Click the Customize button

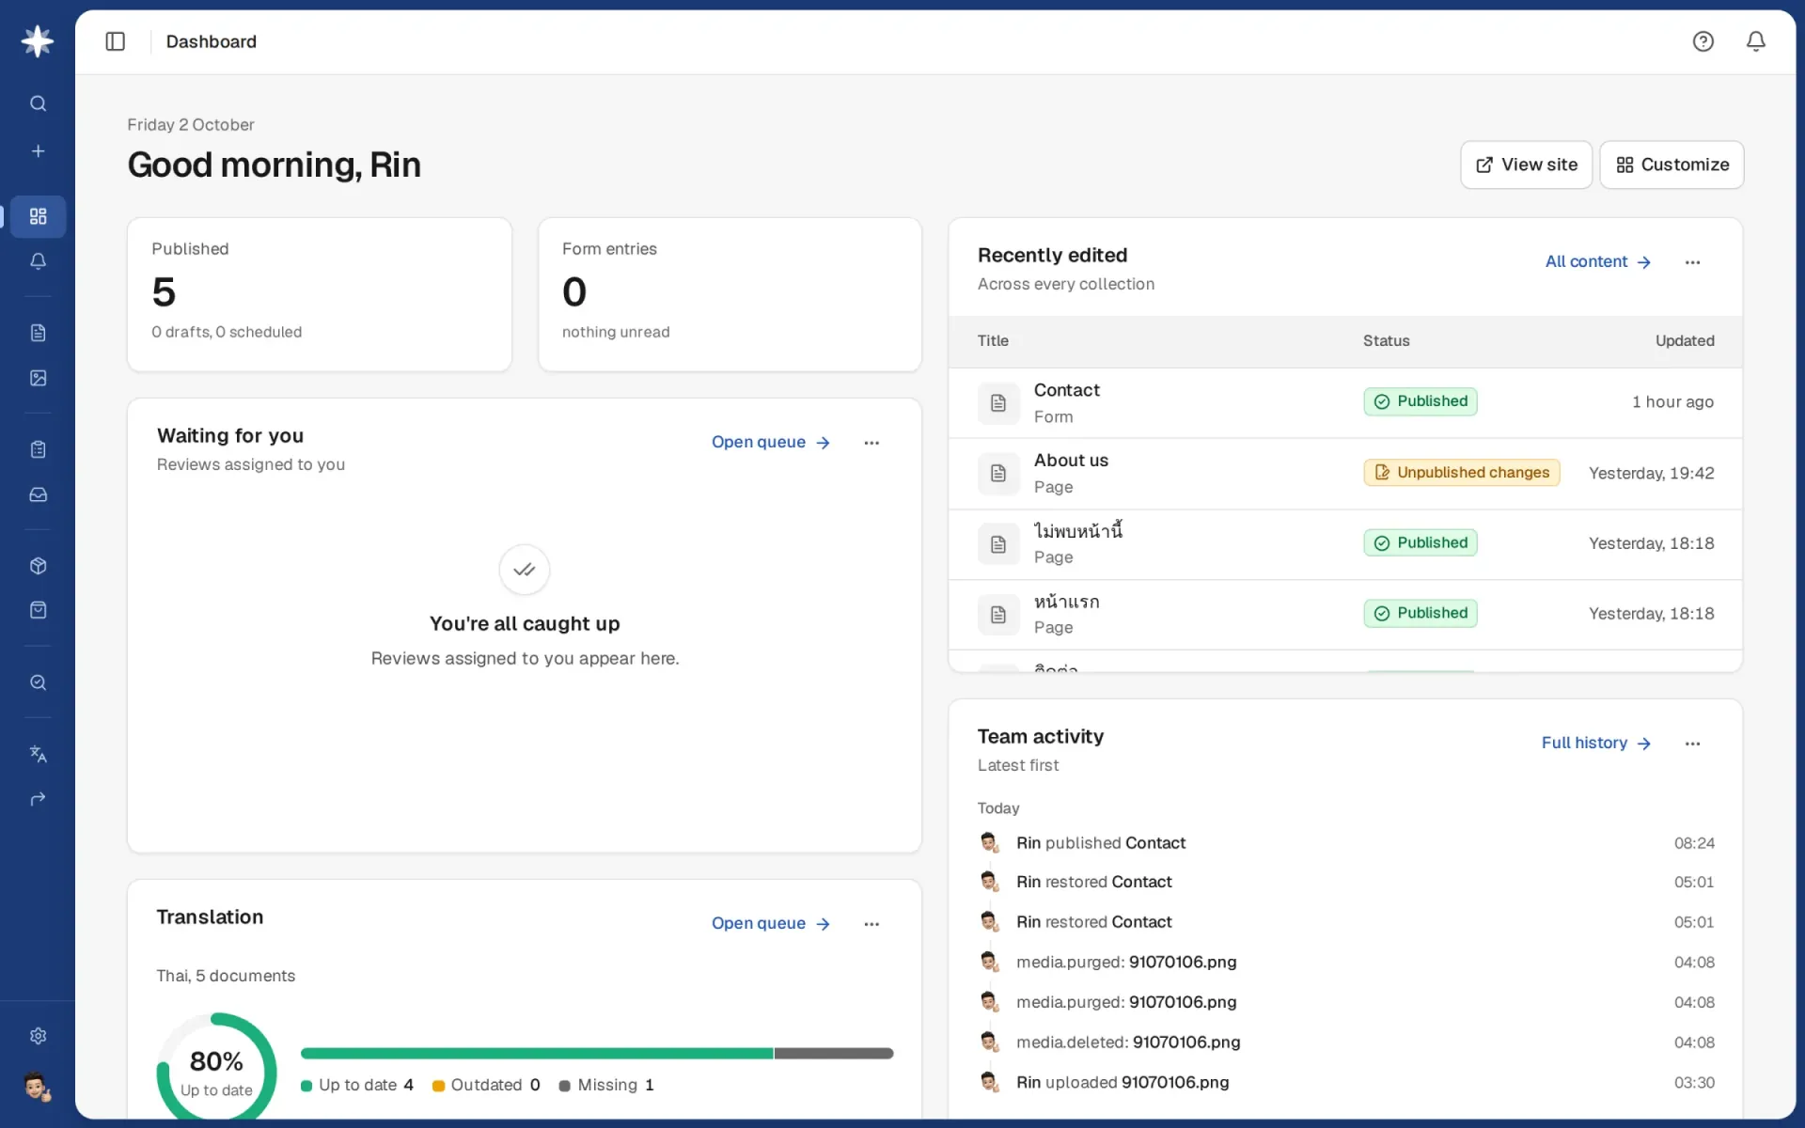point(1672,164)
